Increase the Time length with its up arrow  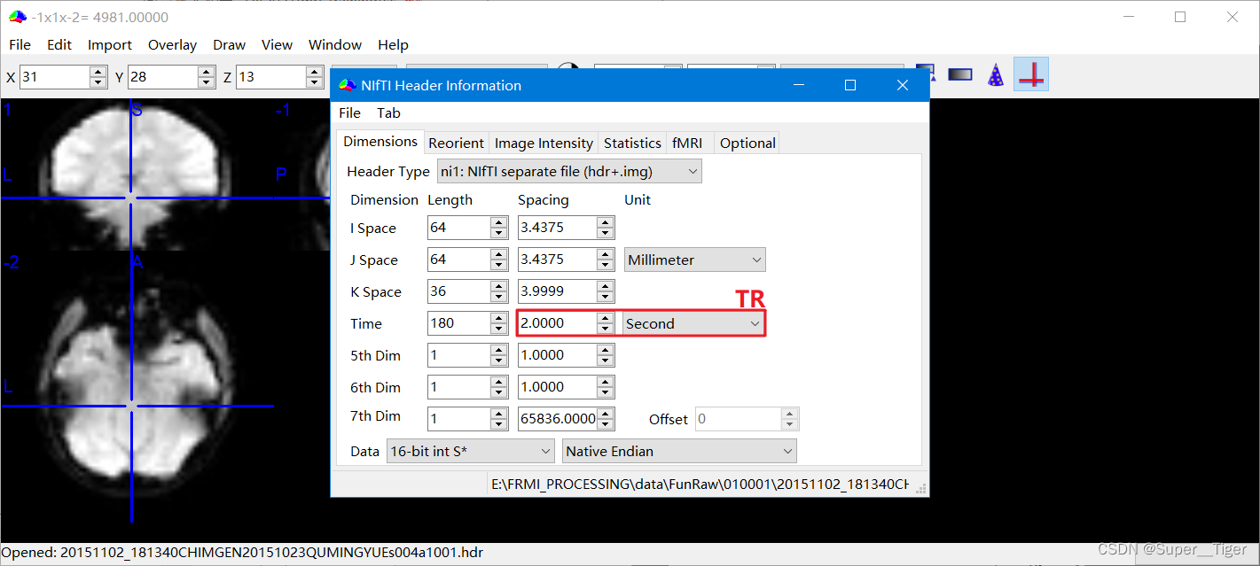click(x=498, y=318)
